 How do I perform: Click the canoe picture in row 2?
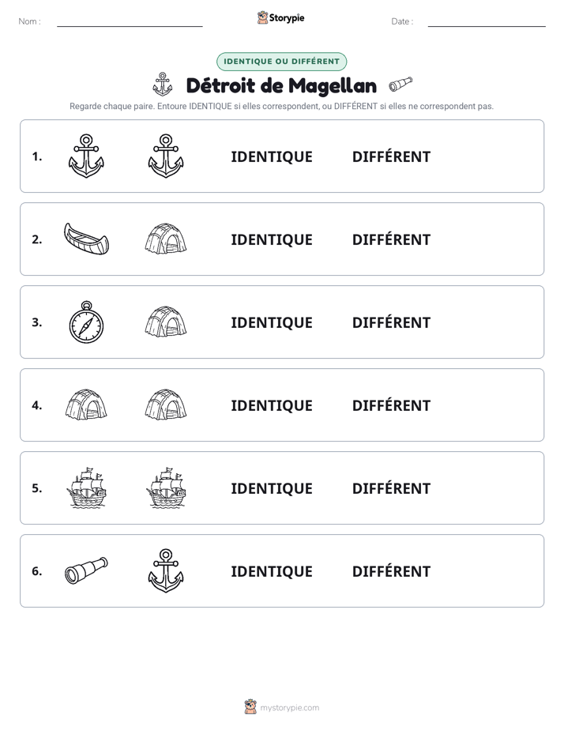click(86, 239)
